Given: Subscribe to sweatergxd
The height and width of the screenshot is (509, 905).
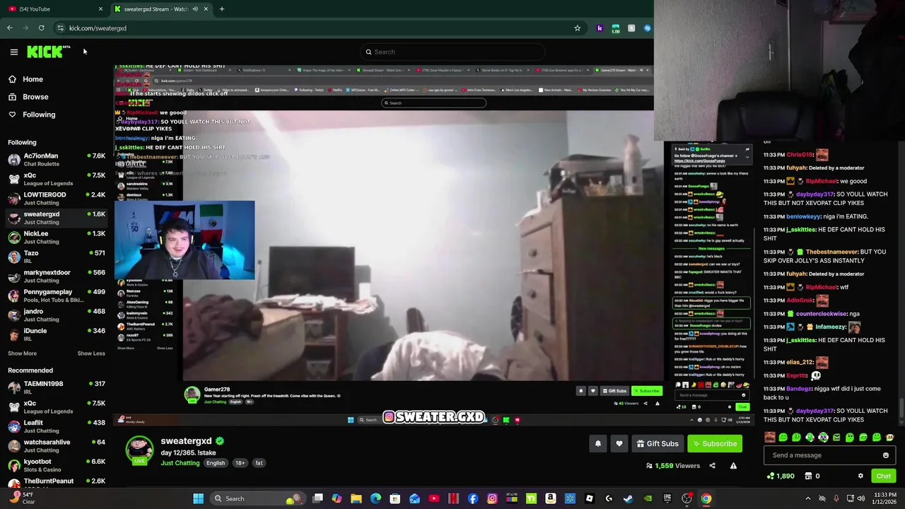Looking at the screenshot, I should pyautogui.click(x=714, y=444).
